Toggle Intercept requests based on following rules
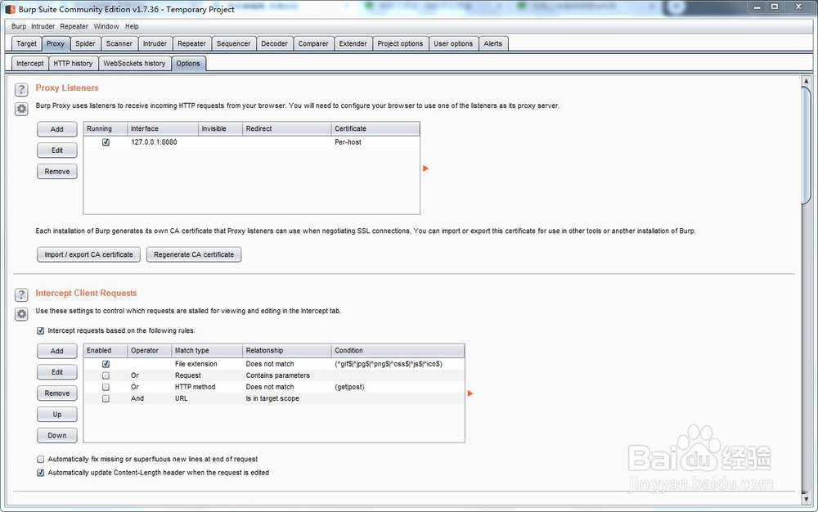This screenshot has width=818, height=512. [41, 330]
